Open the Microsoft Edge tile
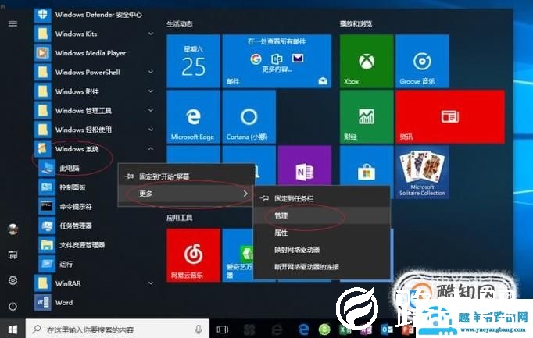Viewport: 533px width, 338px height. [193, 117]
